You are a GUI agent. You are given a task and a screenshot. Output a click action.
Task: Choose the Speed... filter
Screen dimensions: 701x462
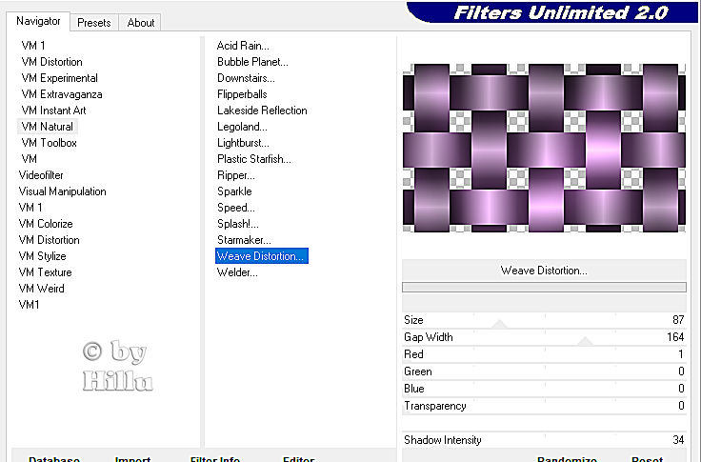235,208
